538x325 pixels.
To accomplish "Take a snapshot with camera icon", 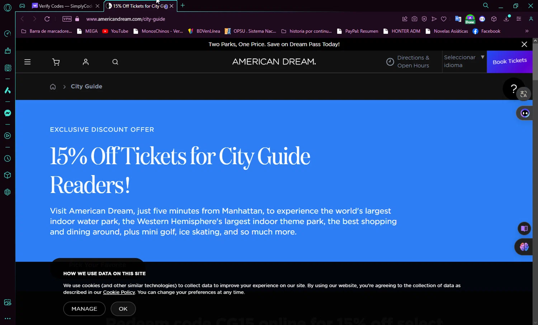I will [415, 19].
